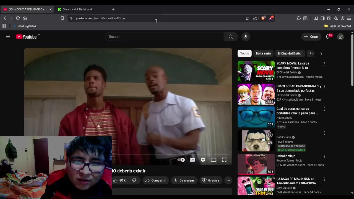354x199 pixels.
Task: Activate voice search microphone
Action: point(246,36)
